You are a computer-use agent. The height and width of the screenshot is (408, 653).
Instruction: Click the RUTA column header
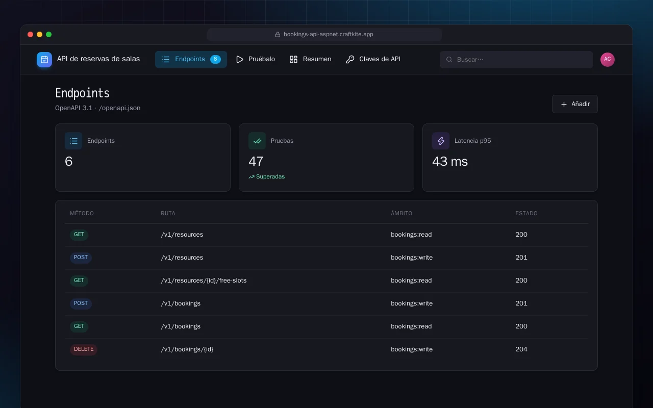[168, 213]
